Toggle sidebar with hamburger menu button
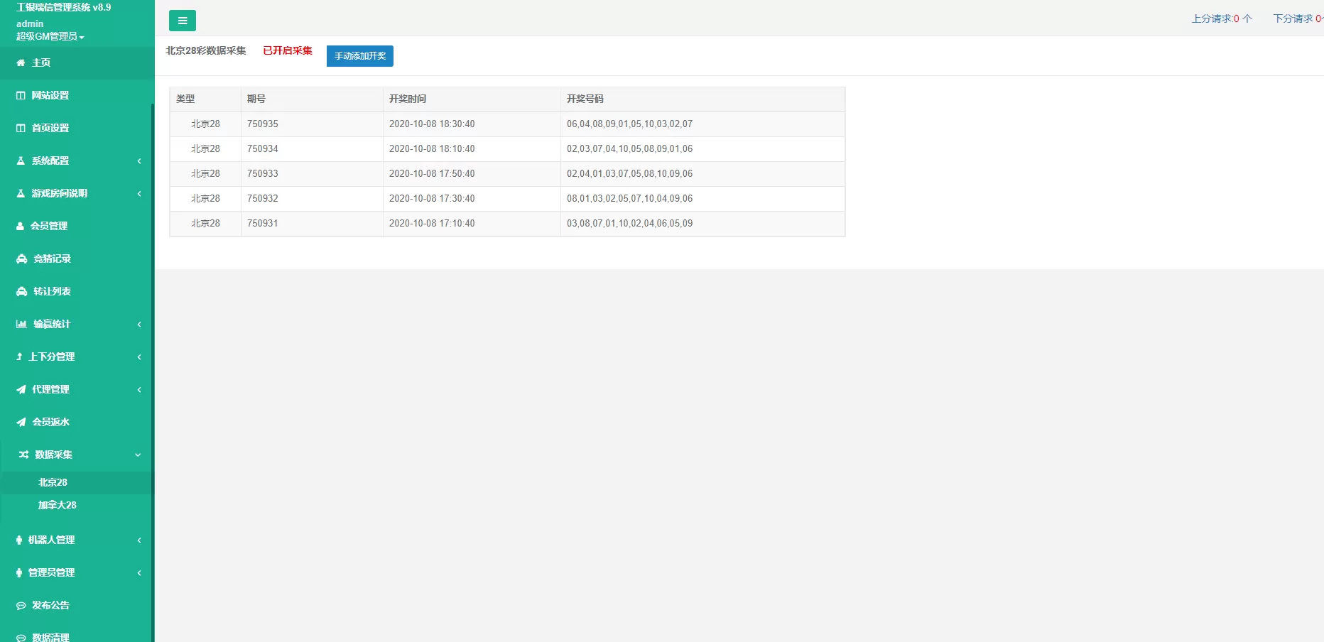 pos(183,21)
